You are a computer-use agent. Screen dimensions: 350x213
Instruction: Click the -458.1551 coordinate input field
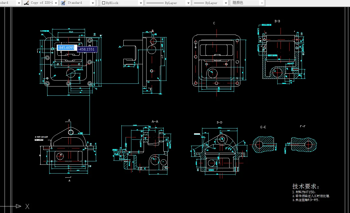pos(87,49)
